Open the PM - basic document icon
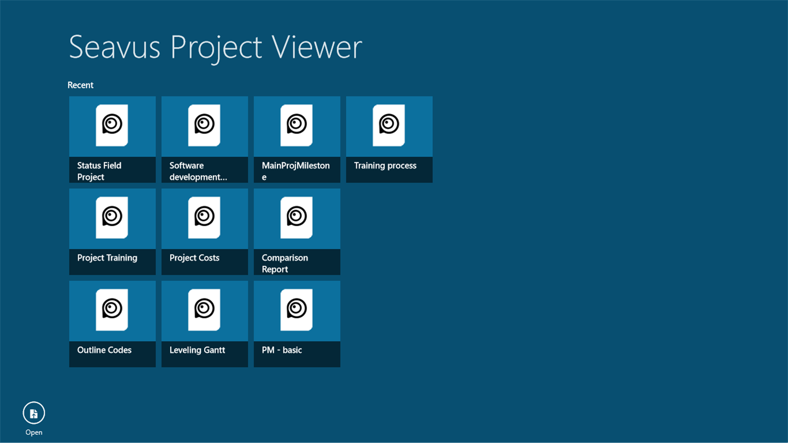The height and width of the screenshot is (443, 788). 297,310
